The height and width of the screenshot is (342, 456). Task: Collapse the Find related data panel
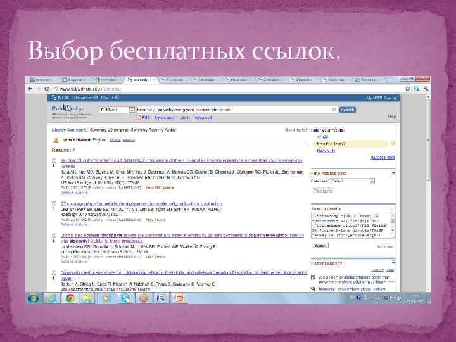coord(393,173)
